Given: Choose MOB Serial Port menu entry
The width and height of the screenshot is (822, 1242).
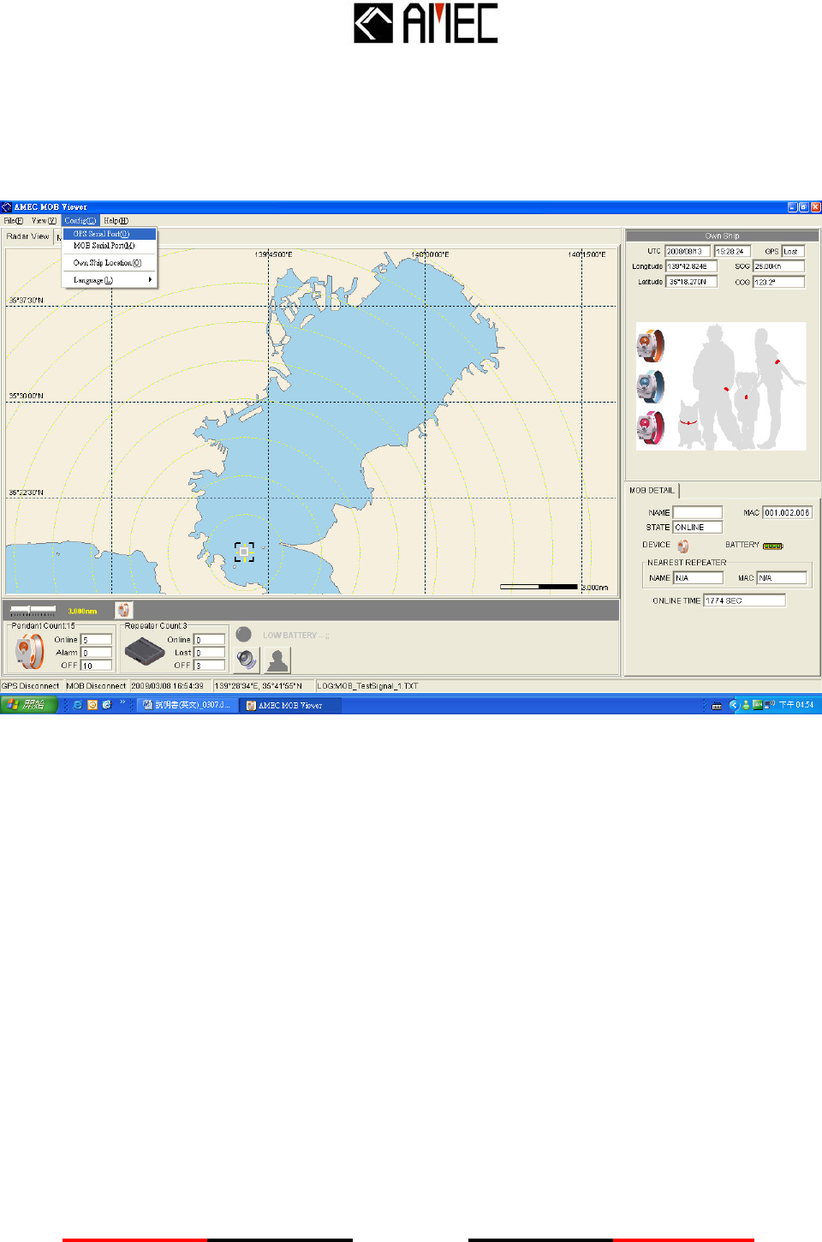Looking at the screenshot, I should click(110, 246).
